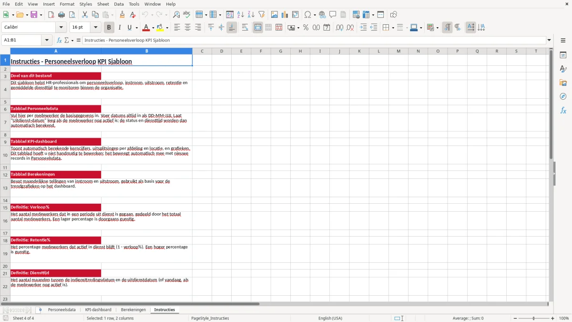Image resolution: width=572 pixels, height=322 pixels.
Task: Open the Font Name dropdown
Action: click(x=61, y=28)
